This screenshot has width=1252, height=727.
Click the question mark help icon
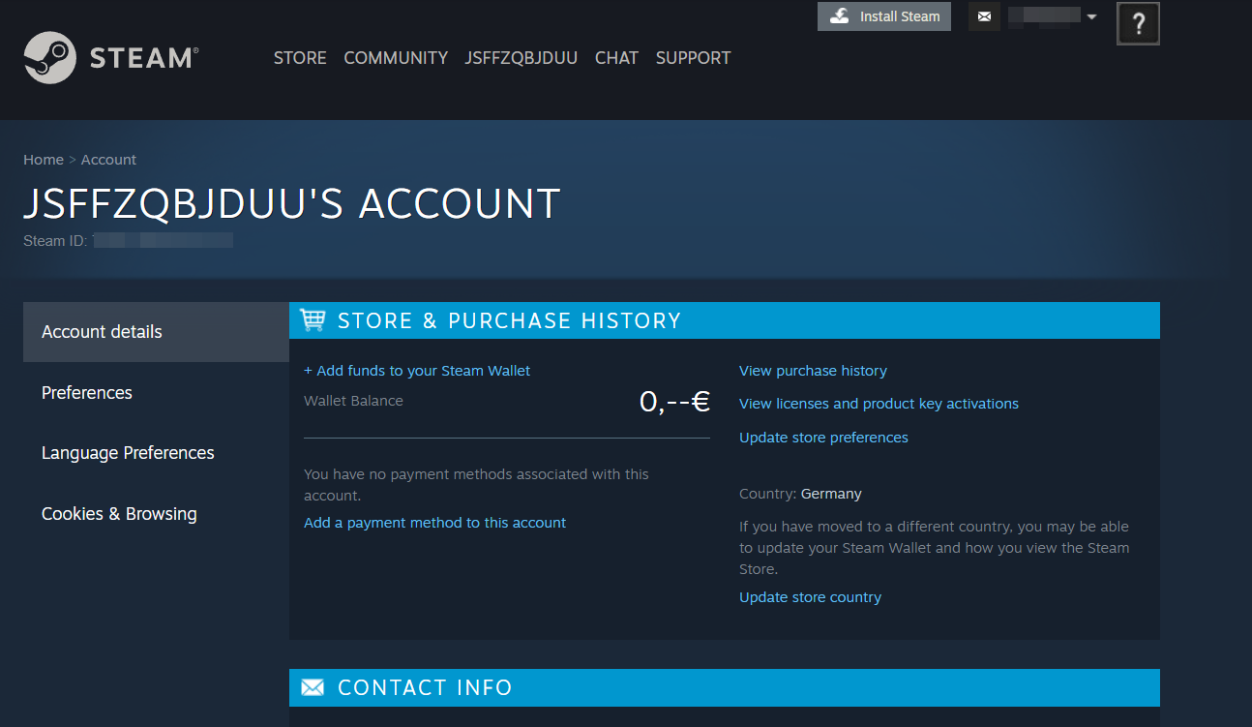[x=1138, y=22]
